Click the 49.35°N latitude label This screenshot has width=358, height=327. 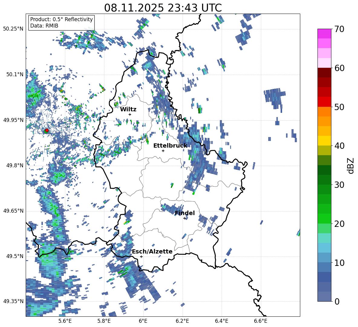pyautogui.click(x=13, y=301)
